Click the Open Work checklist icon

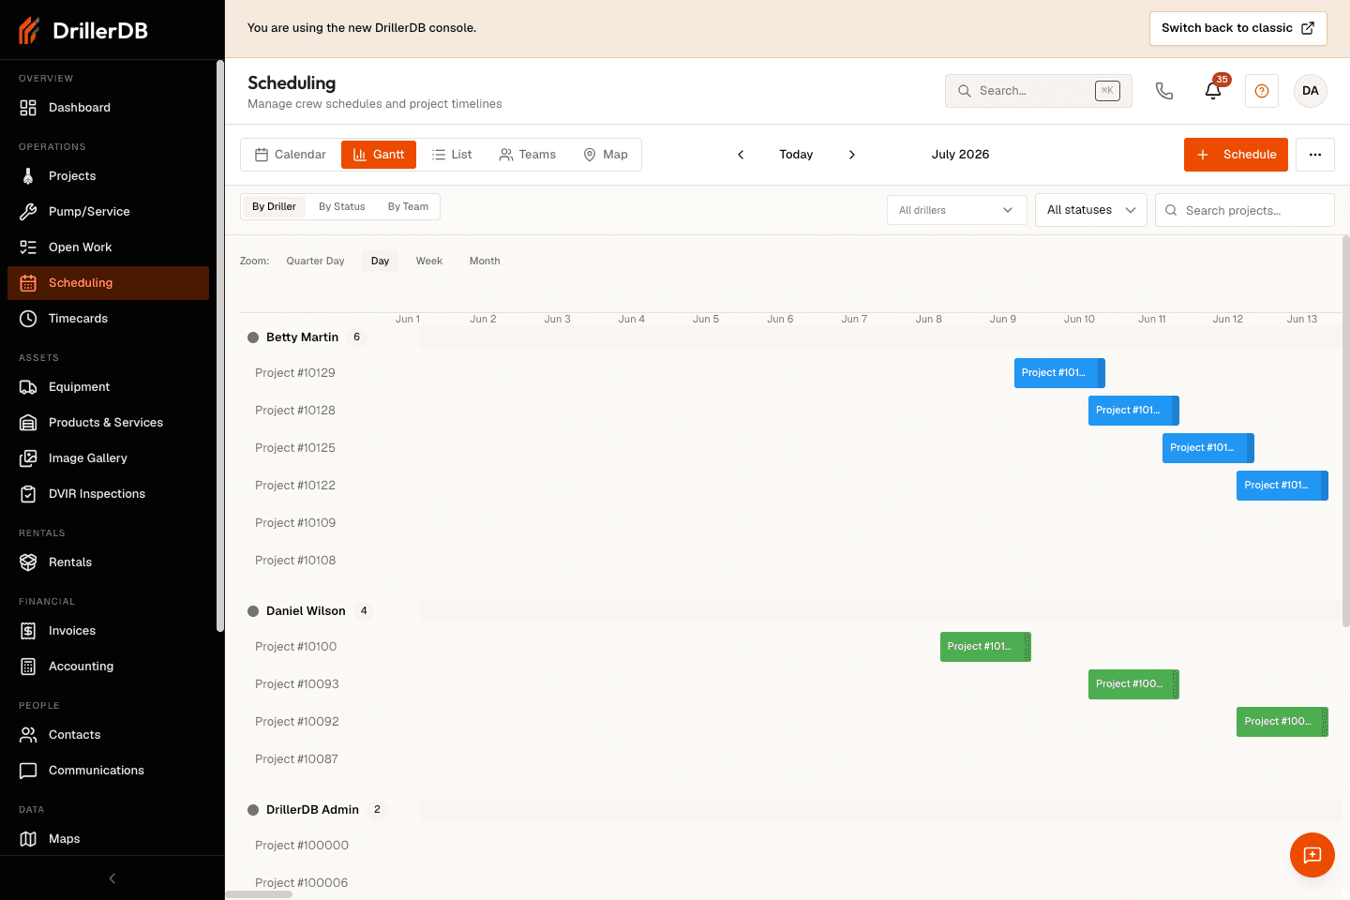pos(28,247)
